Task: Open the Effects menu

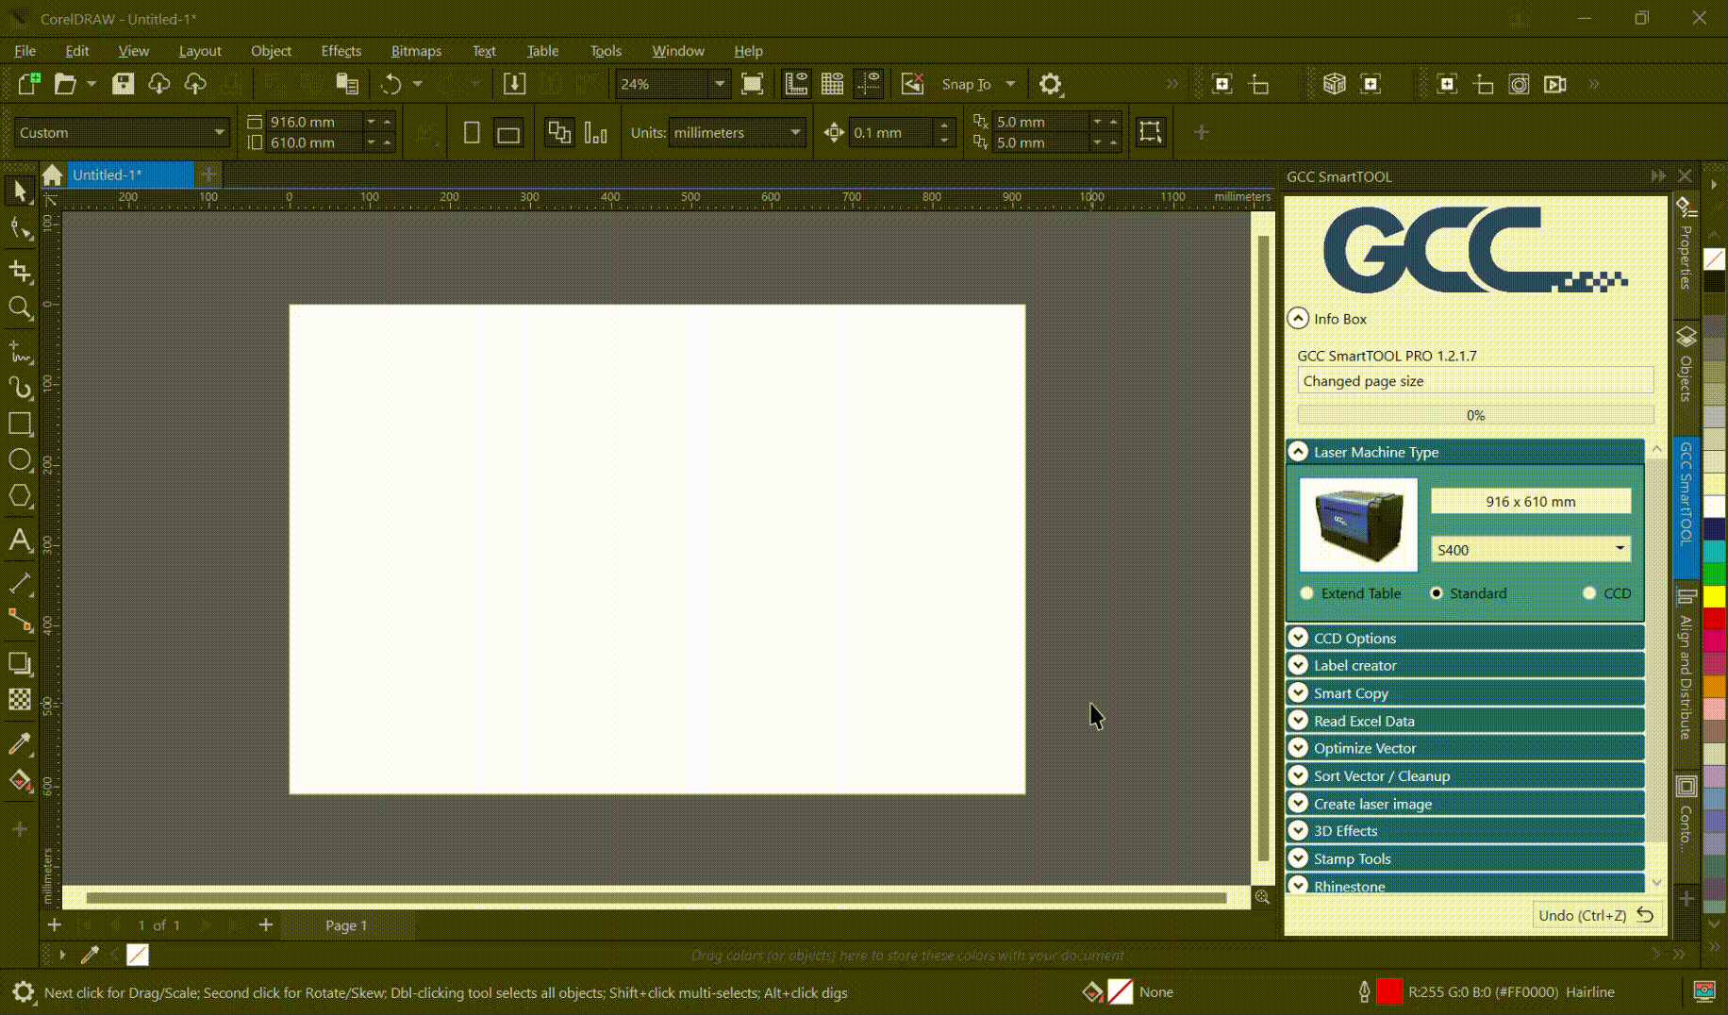Action: (x=341, y=51)
